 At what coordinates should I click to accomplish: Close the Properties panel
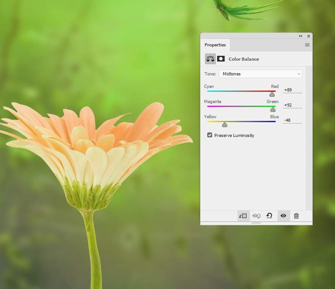pos(309,36)
